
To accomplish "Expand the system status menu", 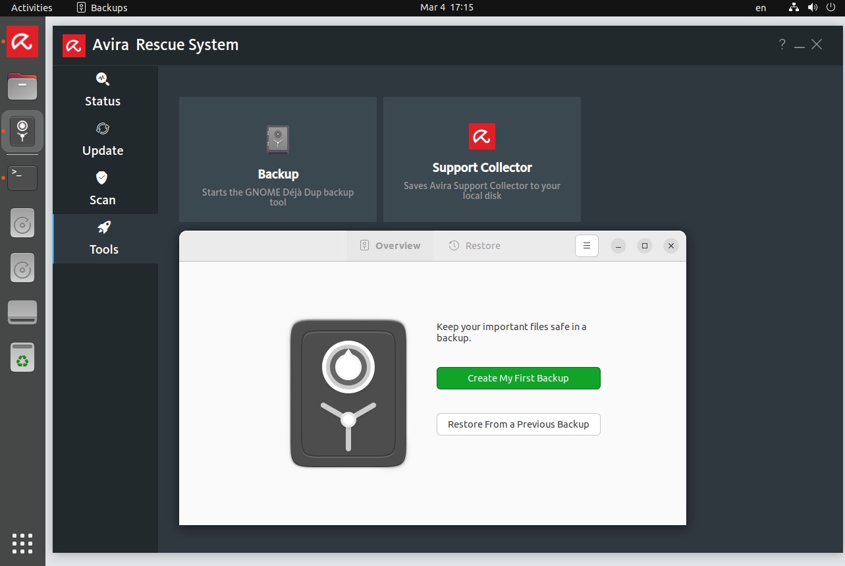I will (813, 8).
